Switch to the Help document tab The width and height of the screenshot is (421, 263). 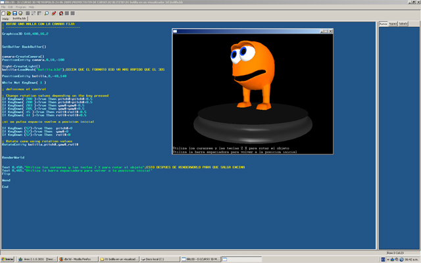tap(6, 19)
